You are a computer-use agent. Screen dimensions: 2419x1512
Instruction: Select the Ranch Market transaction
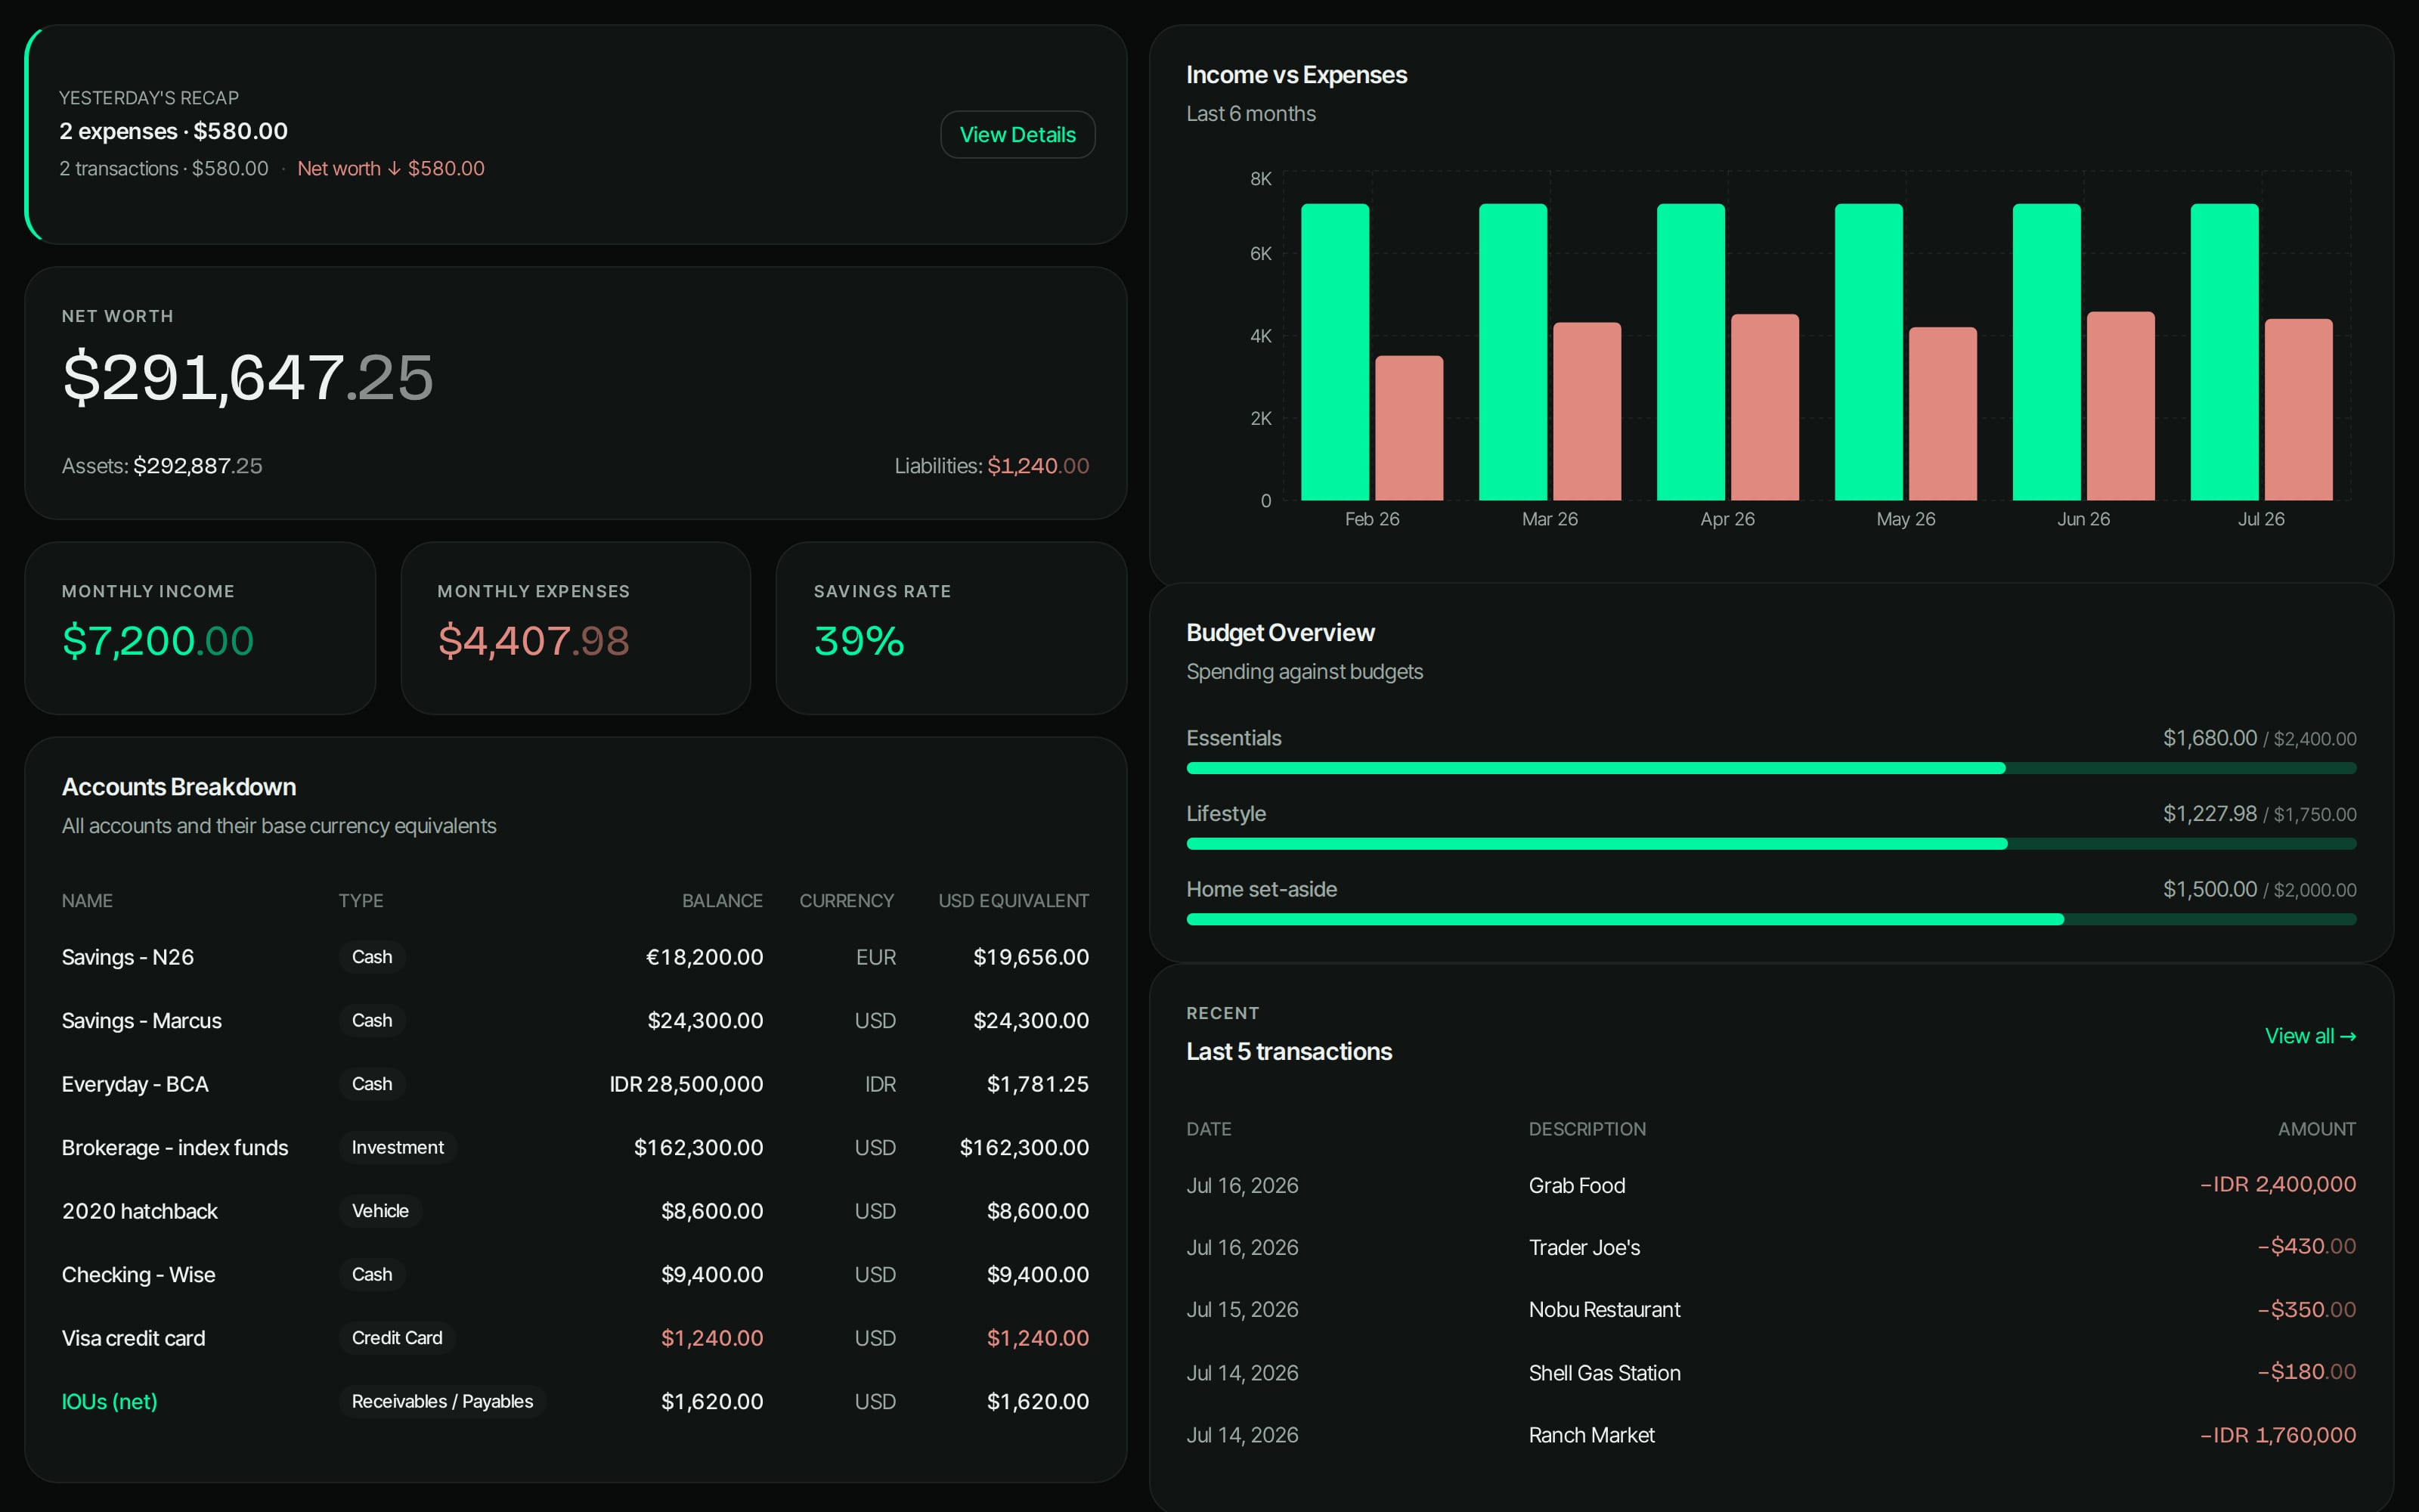point(1591,1435)
